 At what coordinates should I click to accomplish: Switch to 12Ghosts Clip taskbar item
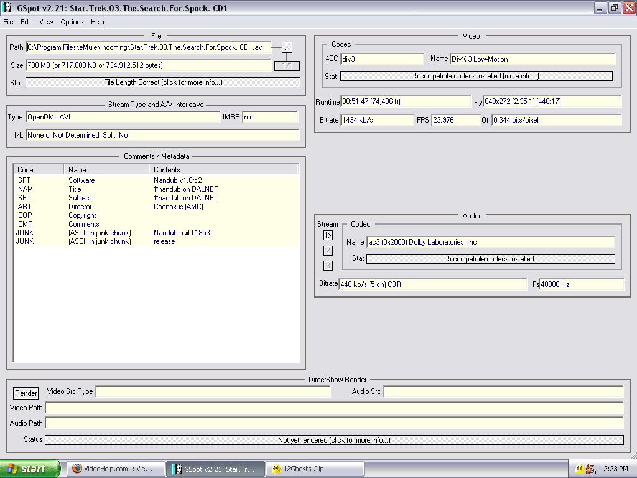point(315,469)
